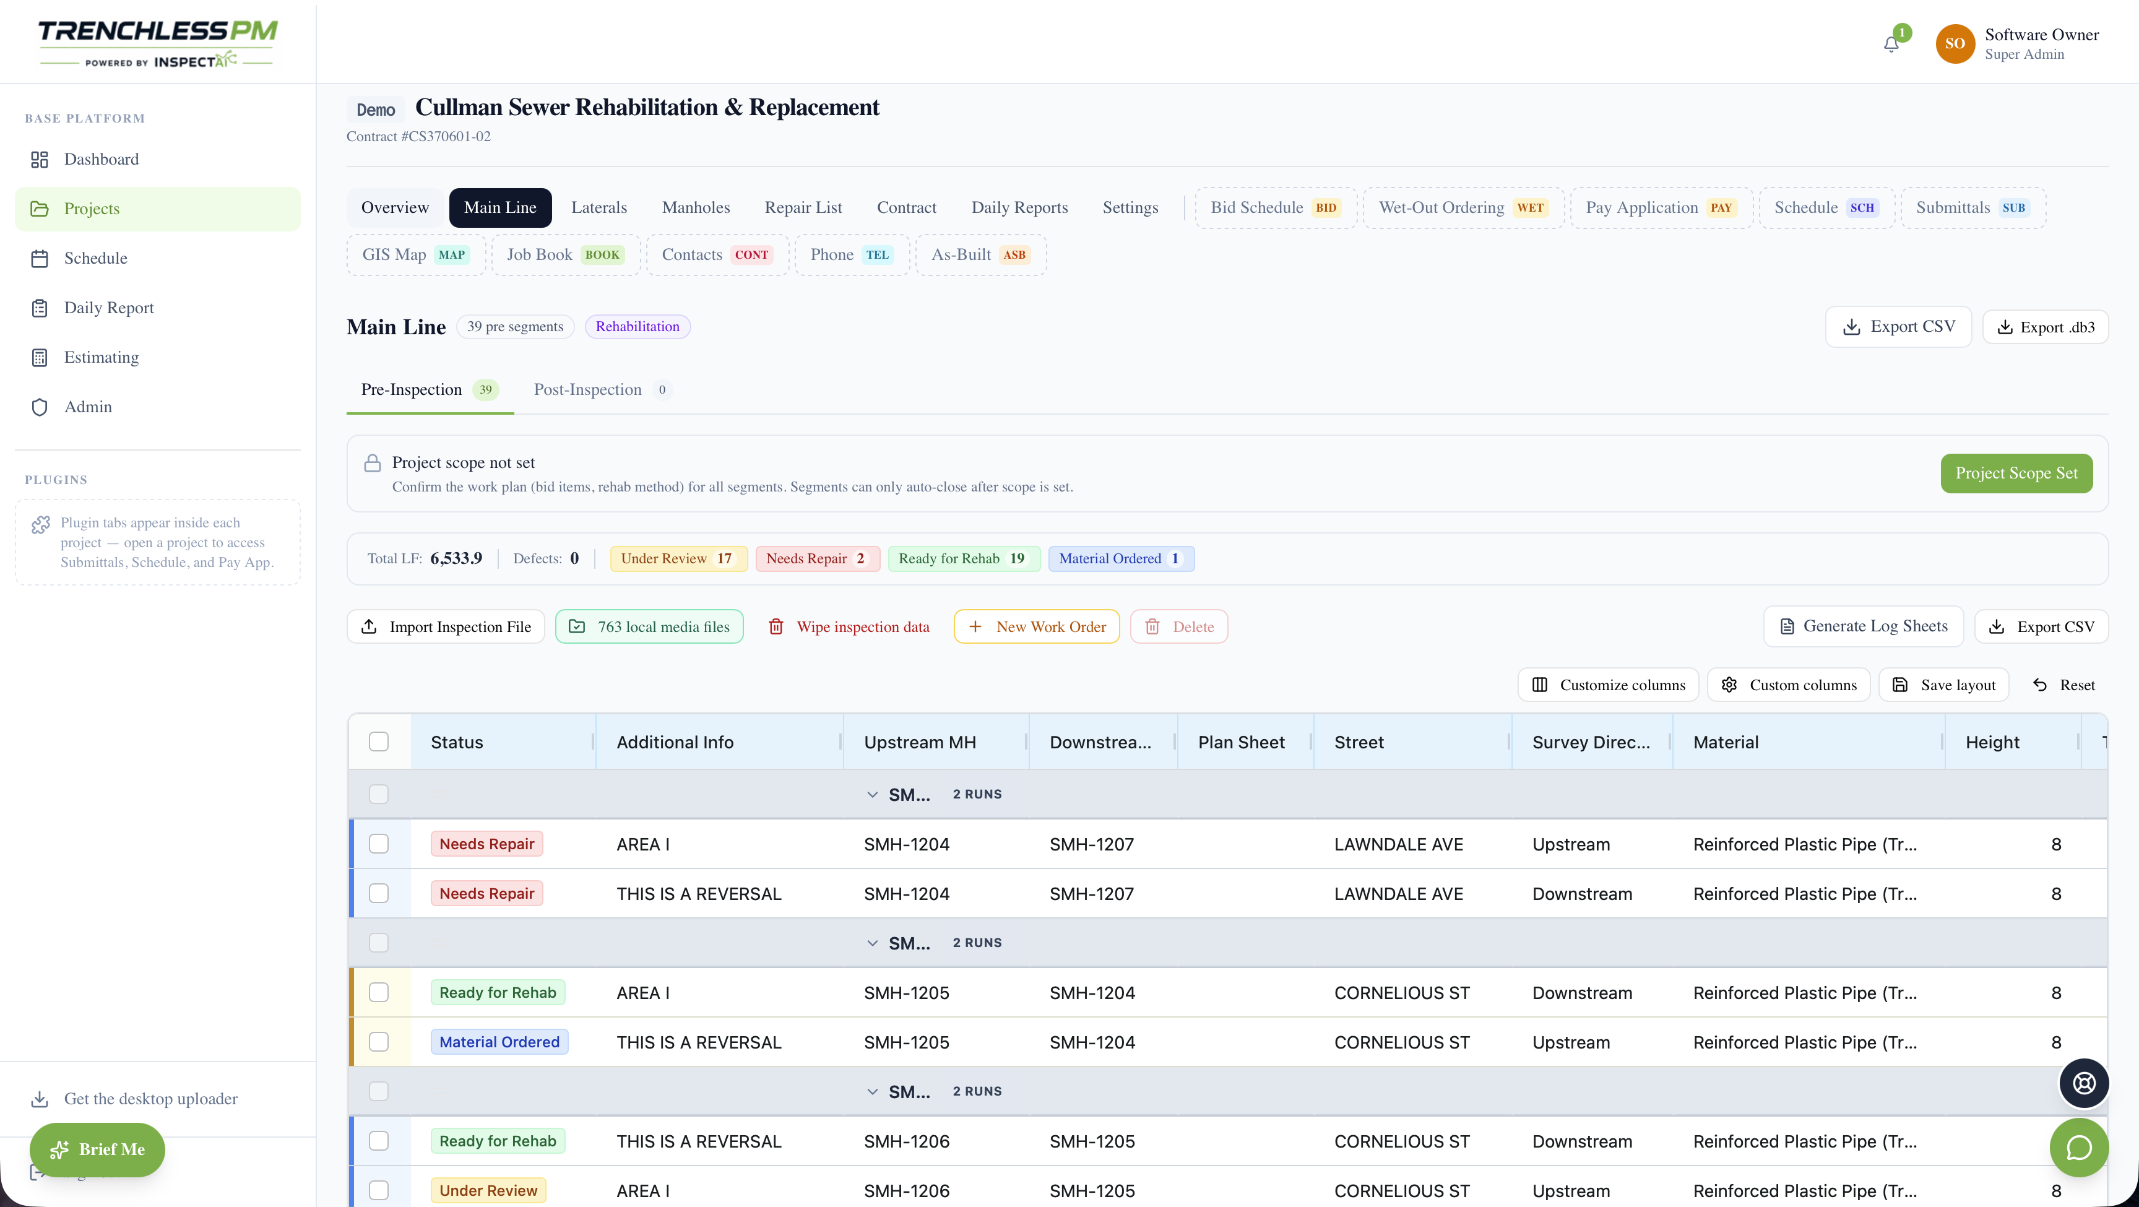The image size is (2139, 1207).
Task: Create a New Work Order
Action: (x=1037, y=626)
